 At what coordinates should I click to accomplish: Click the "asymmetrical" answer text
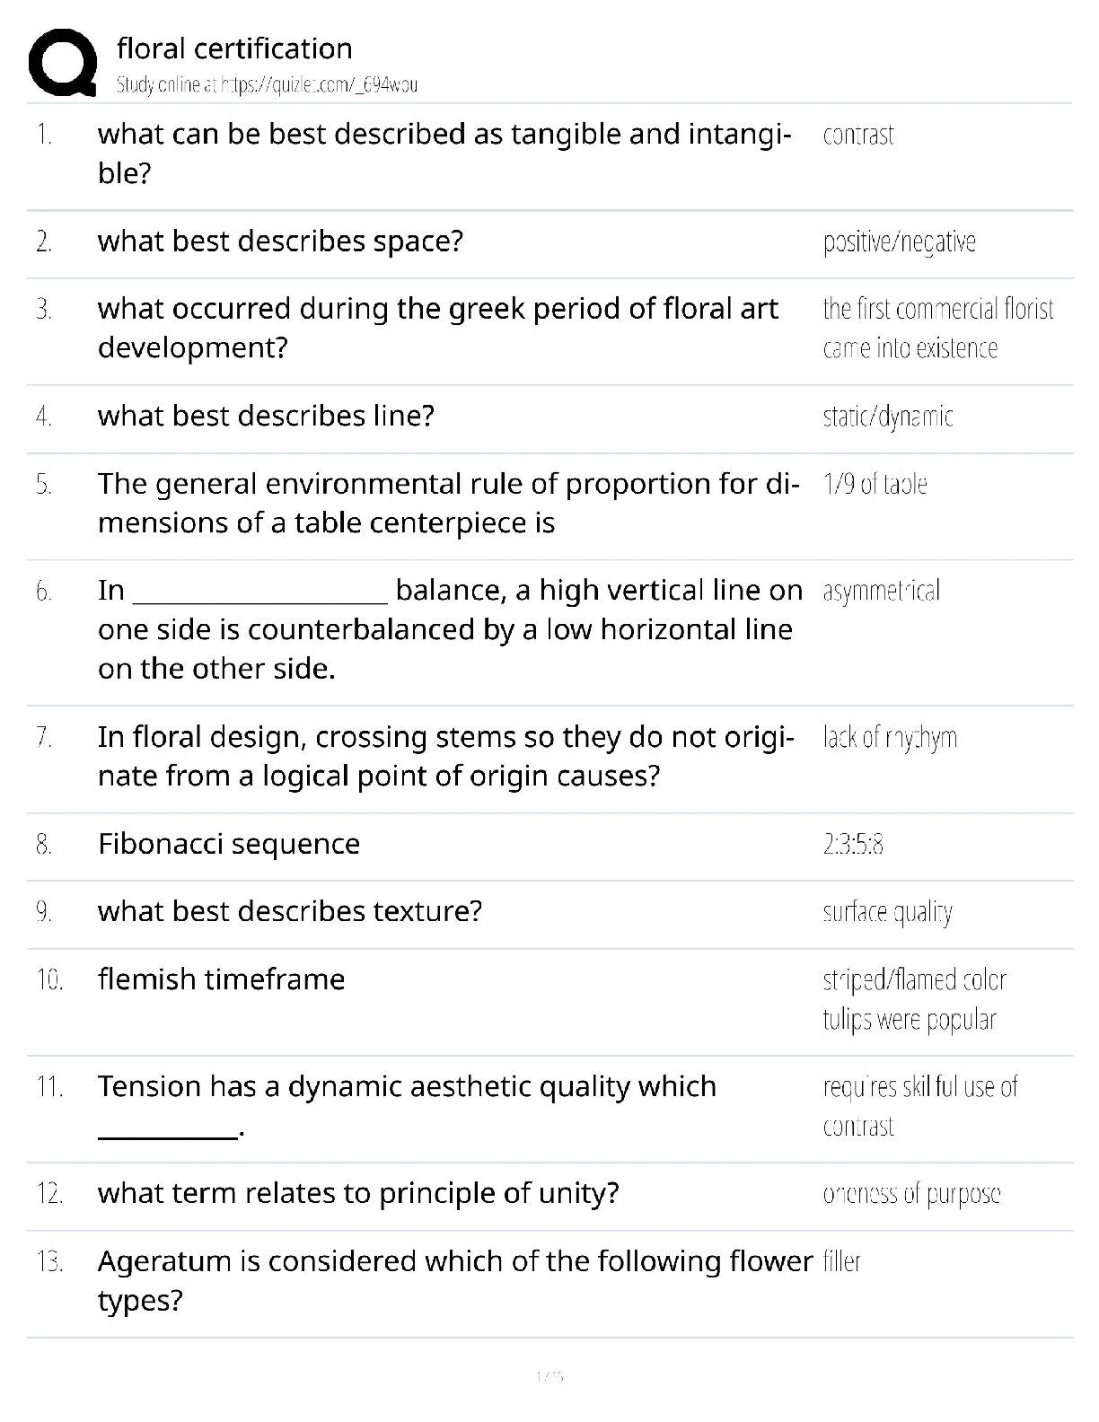[881, 591]
